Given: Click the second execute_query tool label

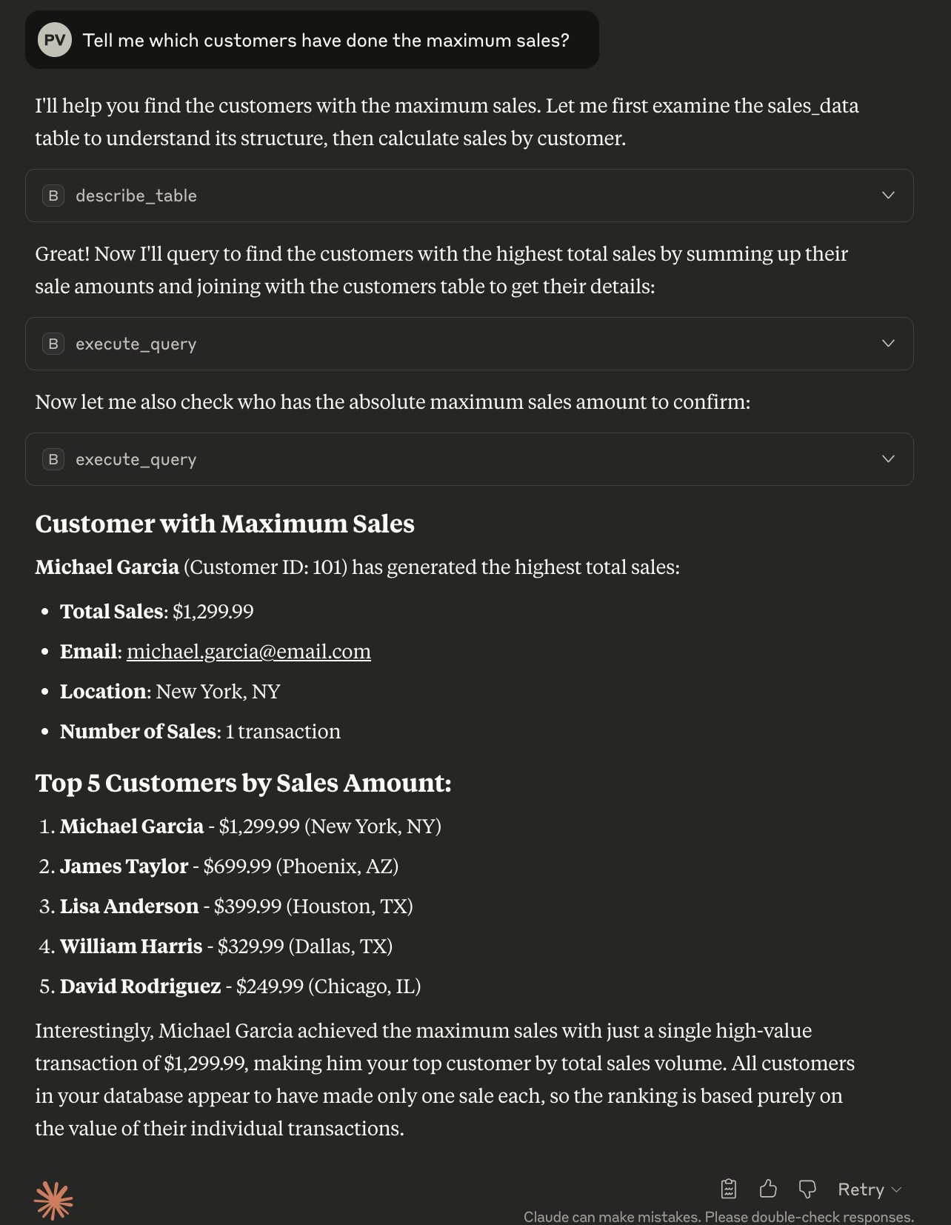Looking at the screenshot, I should [x=136, y=459].
